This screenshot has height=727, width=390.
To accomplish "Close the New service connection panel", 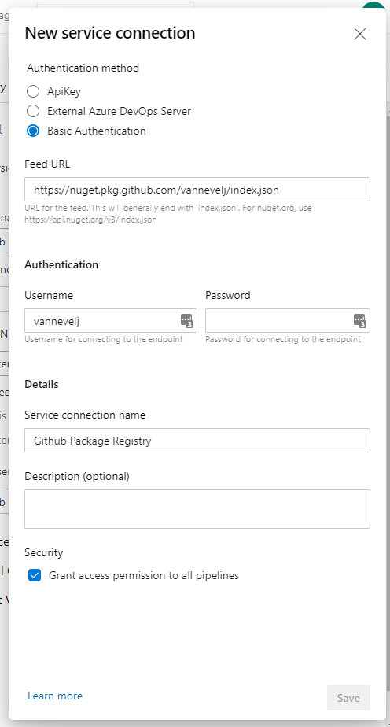I will [360, 34].
